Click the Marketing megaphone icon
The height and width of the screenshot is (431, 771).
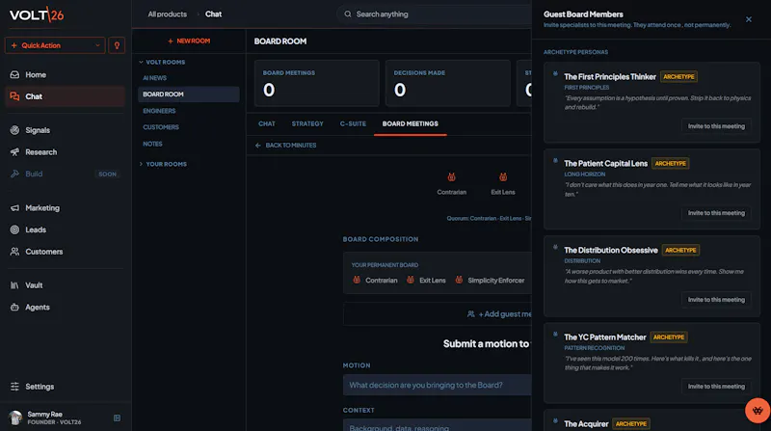(14, 208)
